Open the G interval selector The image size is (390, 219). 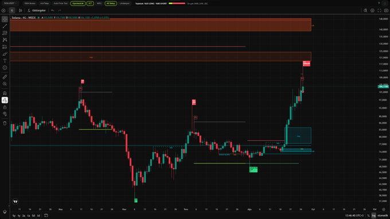[x=11, y=10]
